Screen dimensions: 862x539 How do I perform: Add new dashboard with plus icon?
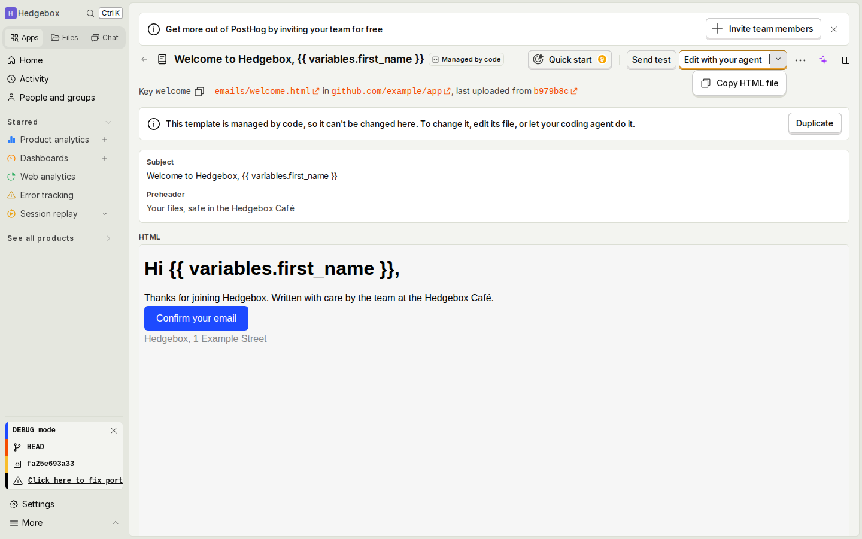coord(105,158)
